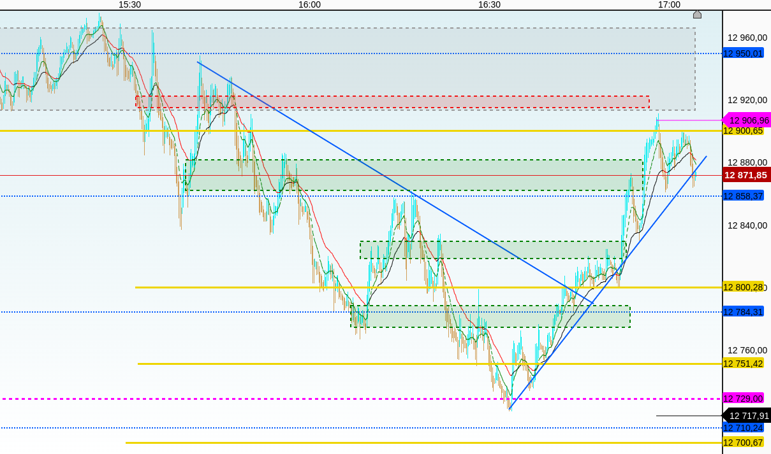Click the yellow 12 900,65 level label
This screenshot has height=454, width=771.
point(743,131)
